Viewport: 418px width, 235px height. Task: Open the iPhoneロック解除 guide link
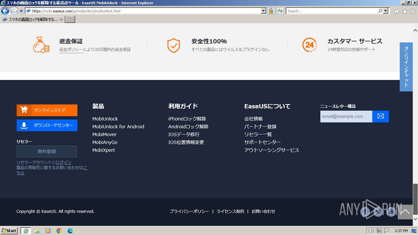(187, 119)
